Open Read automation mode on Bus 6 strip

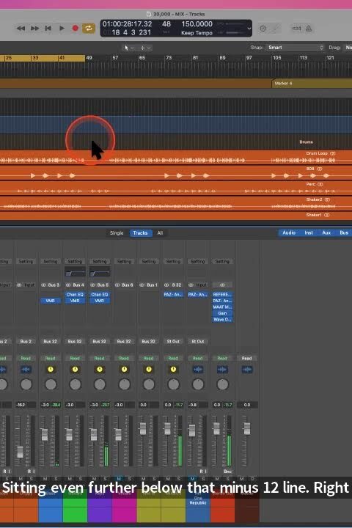pos(124,359)
